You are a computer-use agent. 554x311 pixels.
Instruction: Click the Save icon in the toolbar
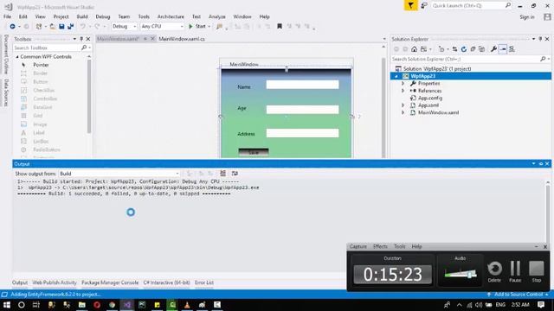[61, 27]
